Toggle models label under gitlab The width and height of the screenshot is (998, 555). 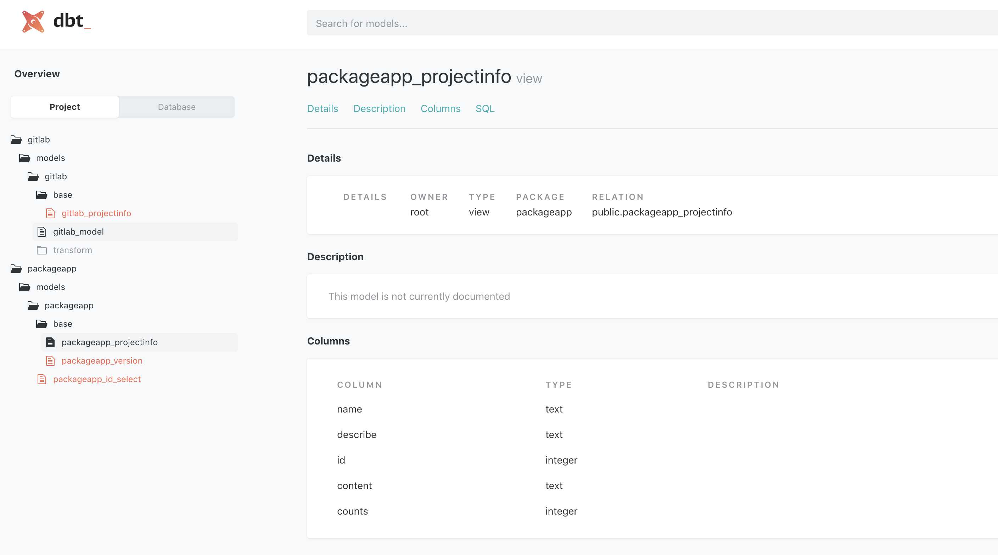point(50,158)
